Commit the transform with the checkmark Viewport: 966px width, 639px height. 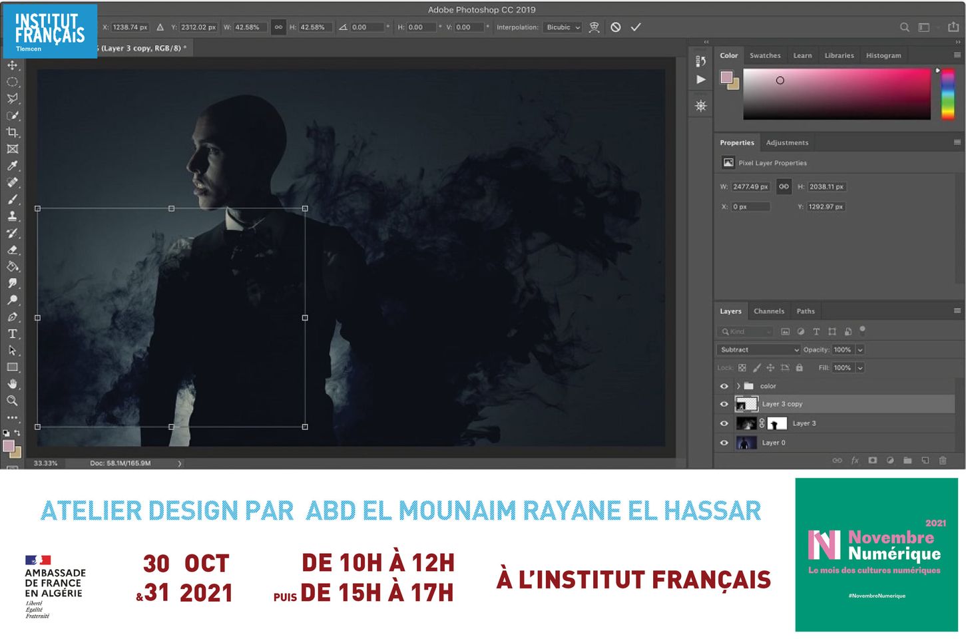pyautogui.click(x=636, y=27)
